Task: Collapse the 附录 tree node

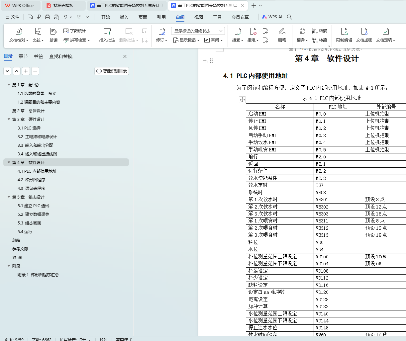Action: [x=9, y=266]
